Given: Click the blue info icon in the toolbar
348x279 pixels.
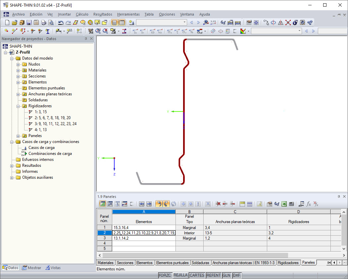Looking at the screenshot, I should pos(295,23).
